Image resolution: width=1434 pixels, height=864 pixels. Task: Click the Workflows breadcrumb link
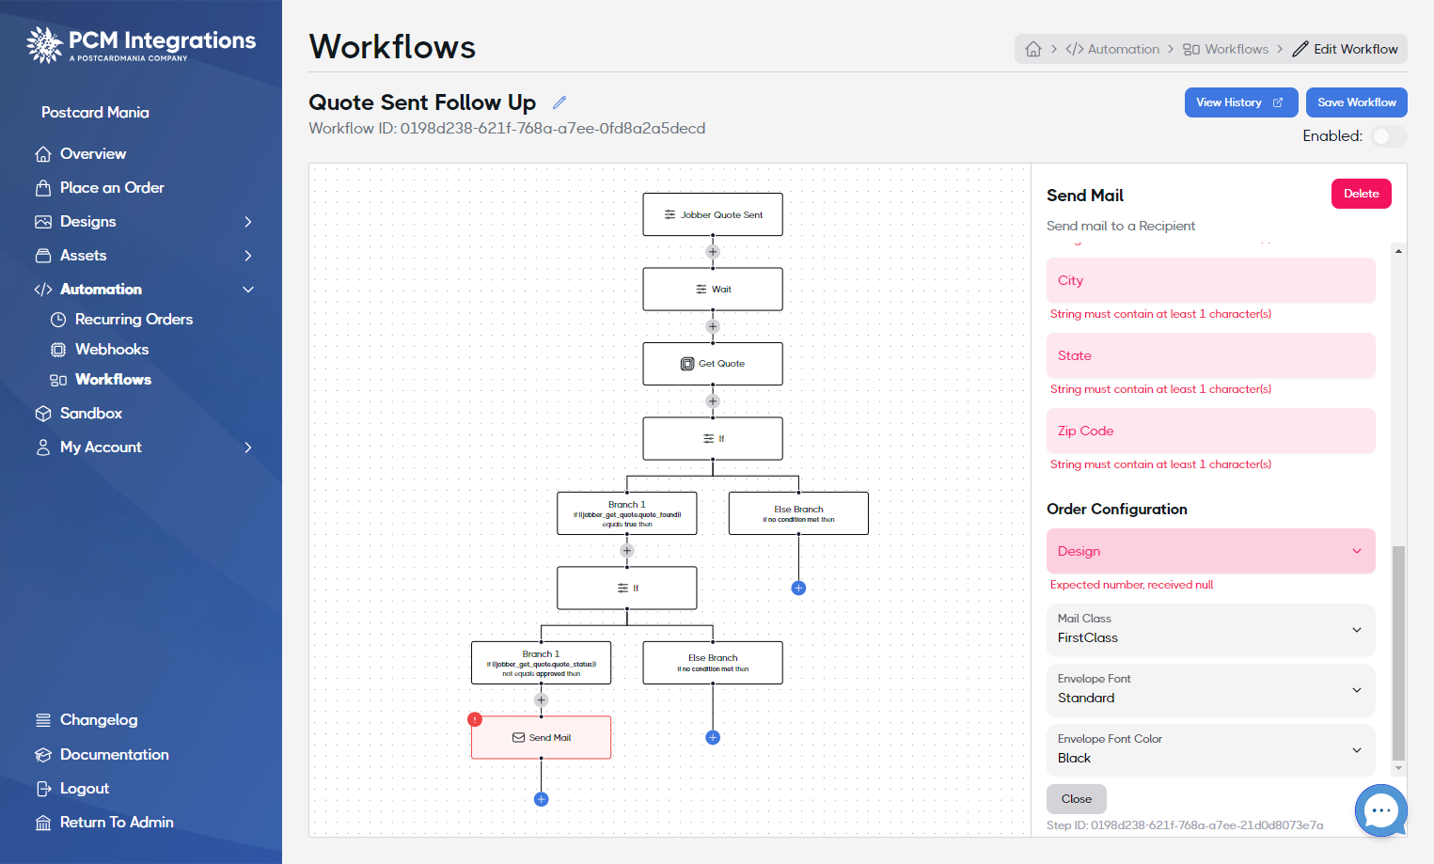pyautogui.click(x=1225, y=49)
